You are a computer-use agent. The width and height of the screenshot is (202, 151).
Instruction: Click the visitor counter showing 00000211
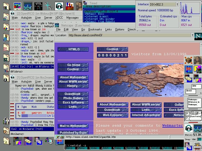pos(112,55)
